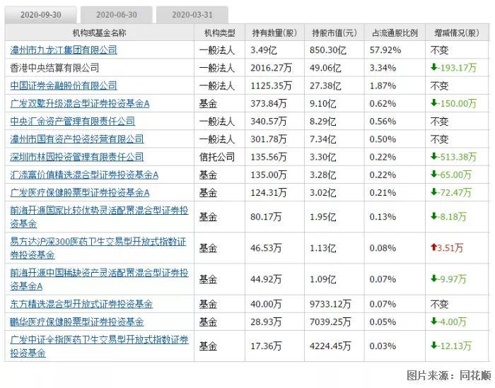This screenshot has height=388, width=495.
Task: Click the green down arrow beside -65.00万
Action: coord(433,174)
